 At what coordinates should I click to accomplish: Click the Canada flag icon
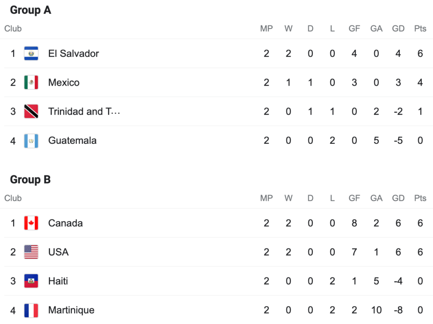pos(31,223)
